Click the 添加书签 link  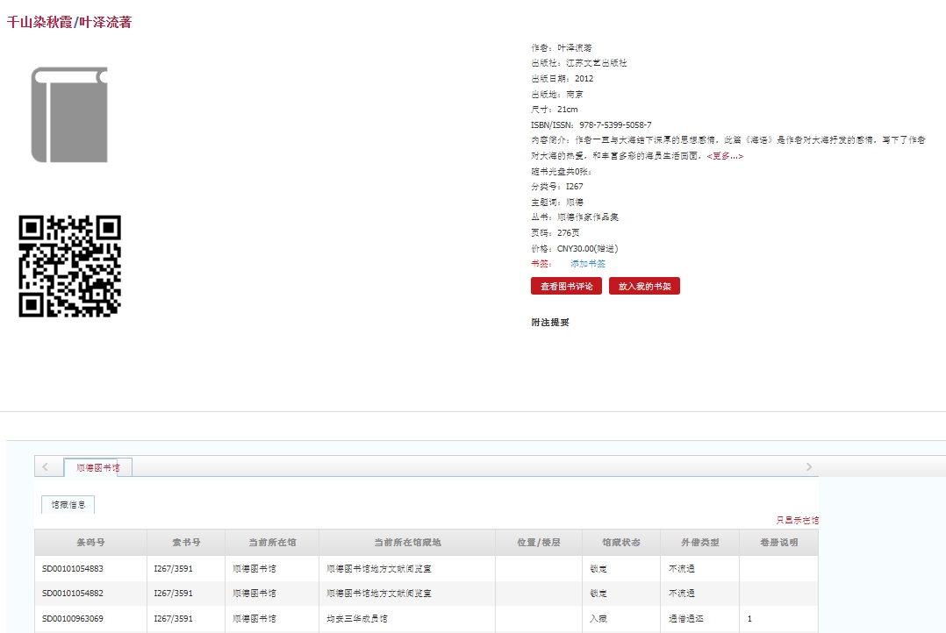click(588, 263)
